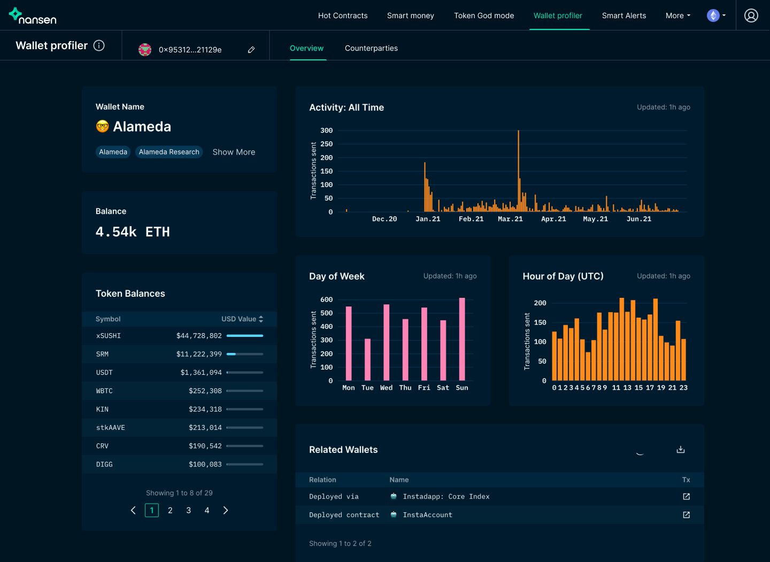Click the Mon bar in Day of Week chart

coord(349,343)
